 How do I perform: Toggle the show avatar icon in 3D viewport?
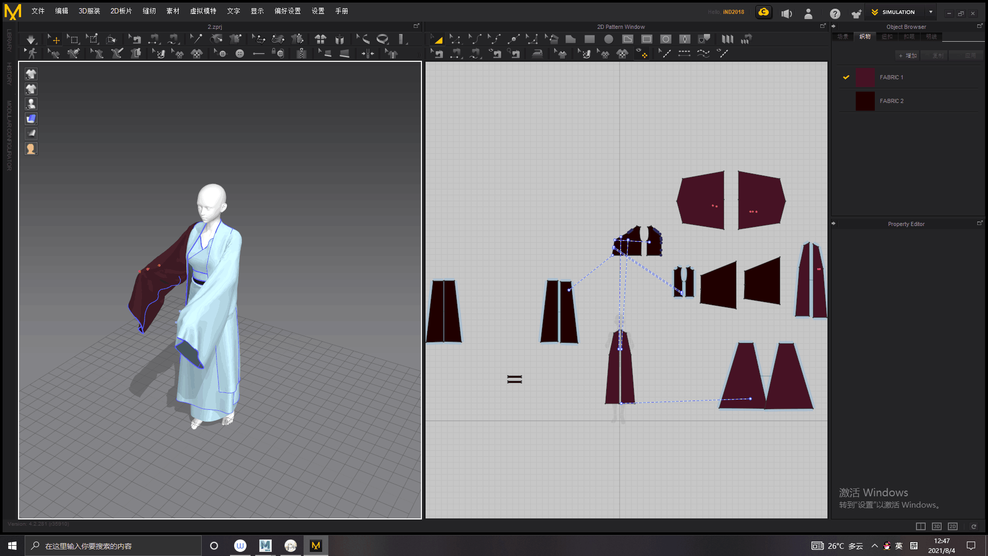(31, 104)
